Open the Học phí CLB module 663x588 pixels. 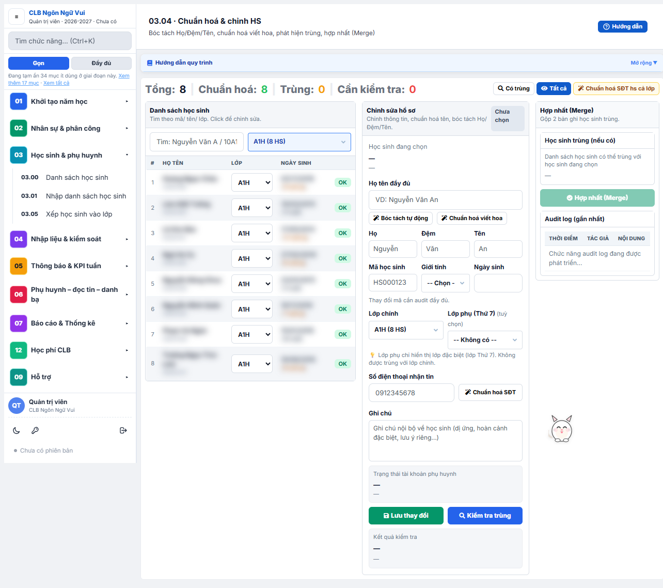click(70, 350)
